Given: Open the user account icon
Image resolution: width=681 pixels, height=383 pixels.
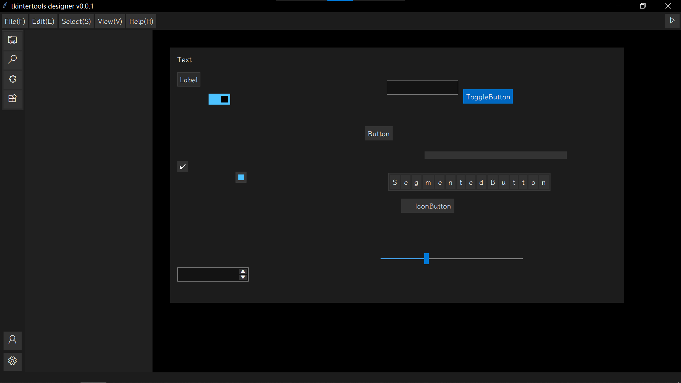Looking at the screenshot, I should click(12, 340).
